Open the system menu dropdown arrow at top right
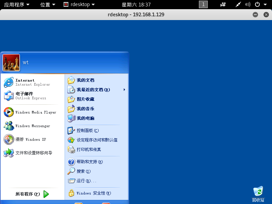272x204 pixels. [x=265, y=4]
